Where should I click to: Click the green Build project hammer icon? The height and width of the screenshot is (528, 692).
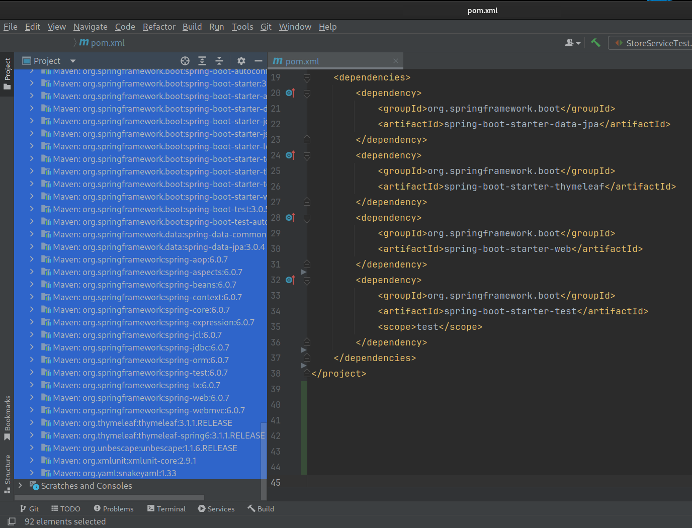point(595,43)
